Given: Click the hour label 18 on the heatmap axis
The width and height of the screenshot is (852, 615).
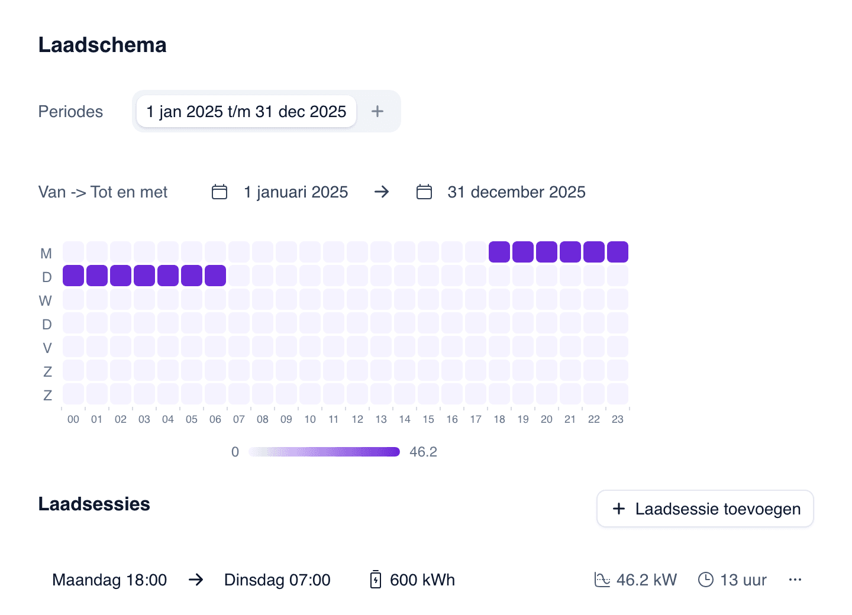Looking at the screenshot, I should pos(499,419).
